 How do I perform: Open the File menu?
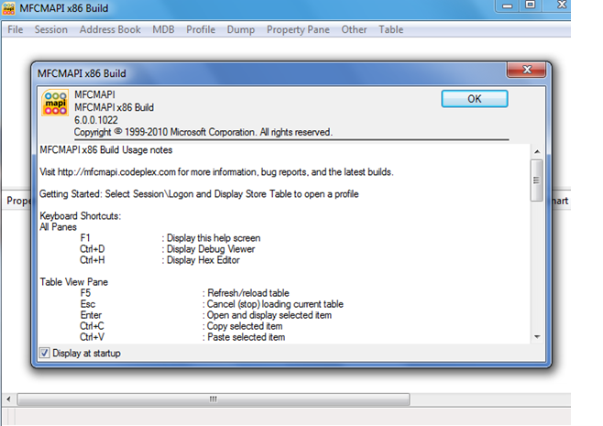click(15, 29)
